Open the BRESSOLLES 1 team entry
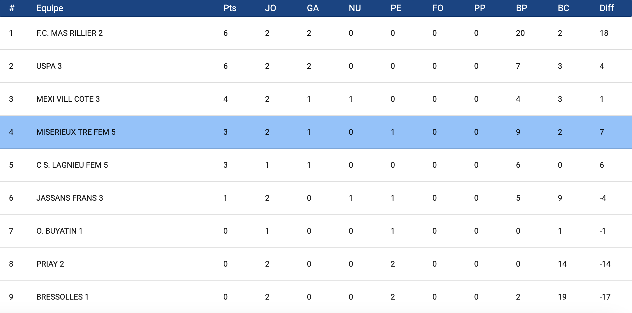 [x=62, y=297]
